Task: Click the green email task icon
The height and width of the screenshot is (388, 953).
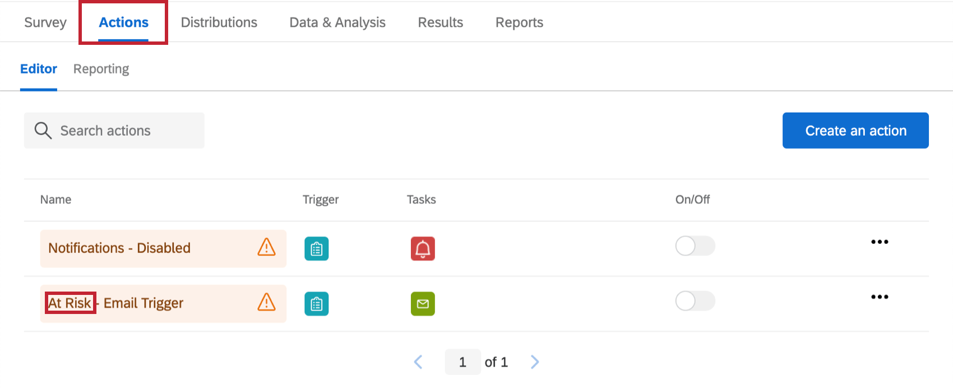Action: 423,303
